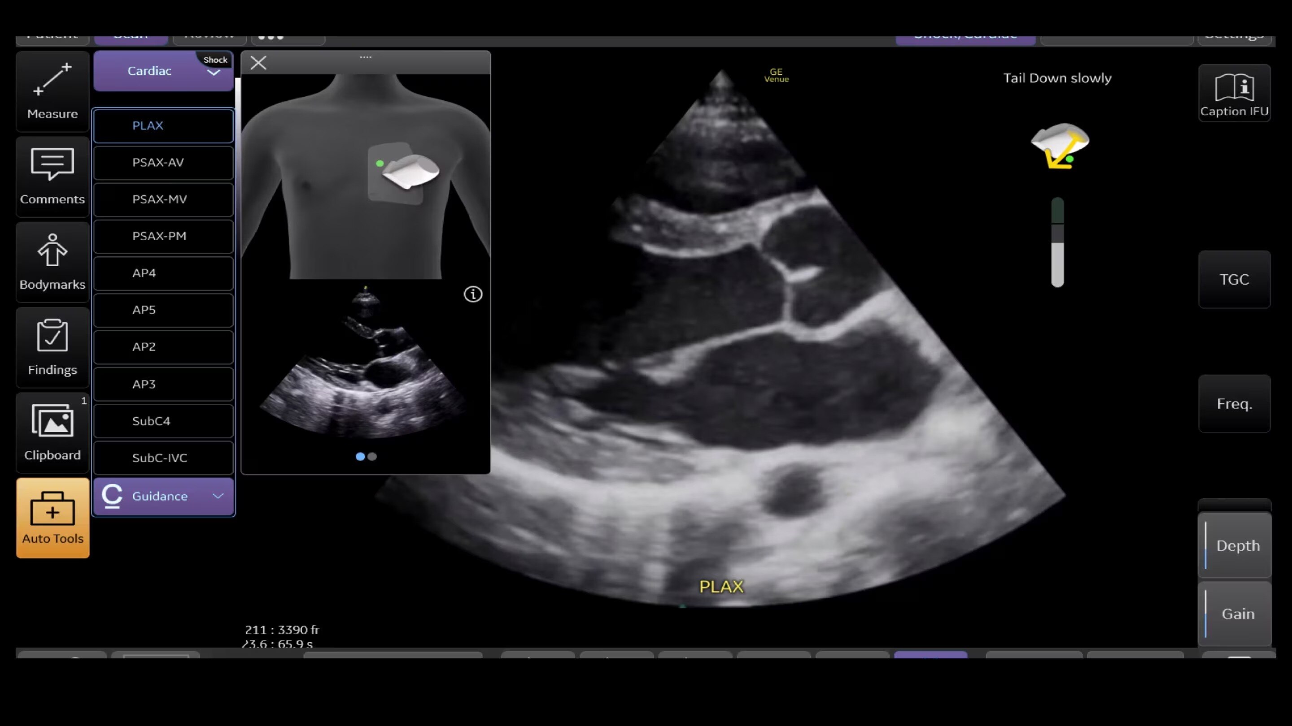Adjust the Depth control
The height and width of the screenshot is (726, 1292).
(x=1235, y=545)
